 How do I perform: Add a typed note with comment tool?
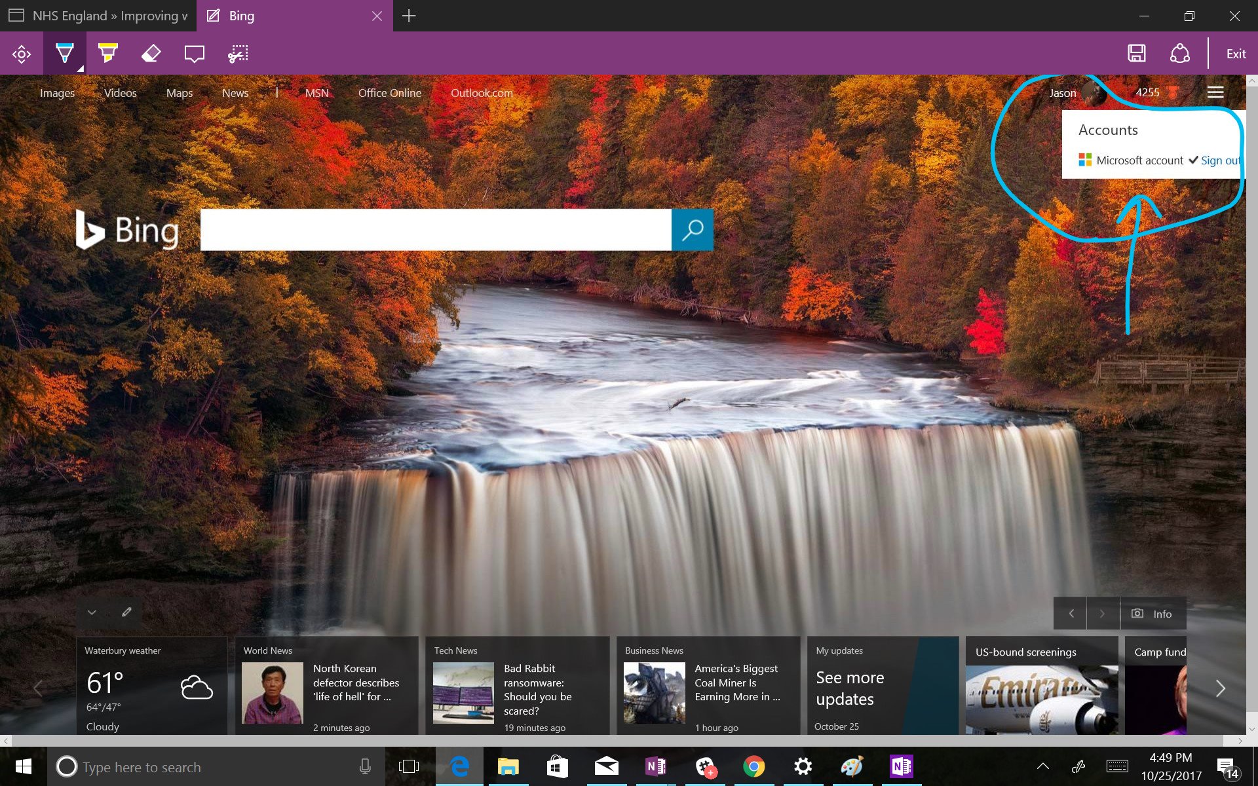194,54
